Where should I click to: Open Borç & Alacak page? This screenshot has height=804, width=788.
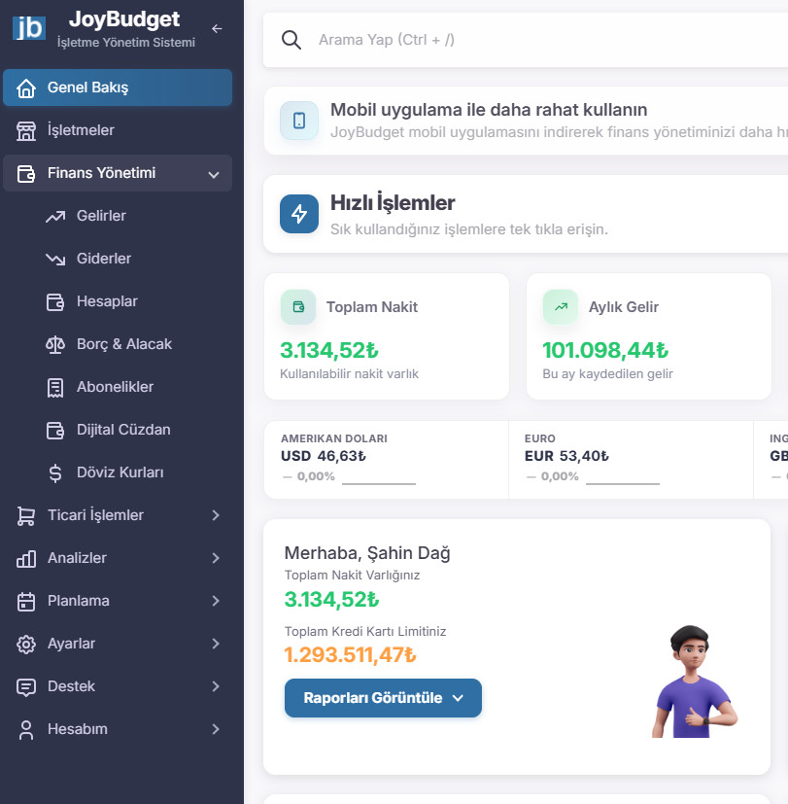pos(124,344)
